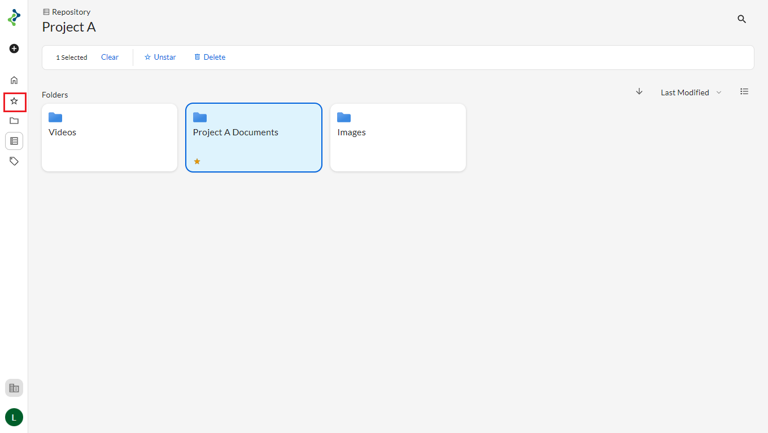Select the Videos folder card
Screen dimensions: 768x433
tap(110, 138)
